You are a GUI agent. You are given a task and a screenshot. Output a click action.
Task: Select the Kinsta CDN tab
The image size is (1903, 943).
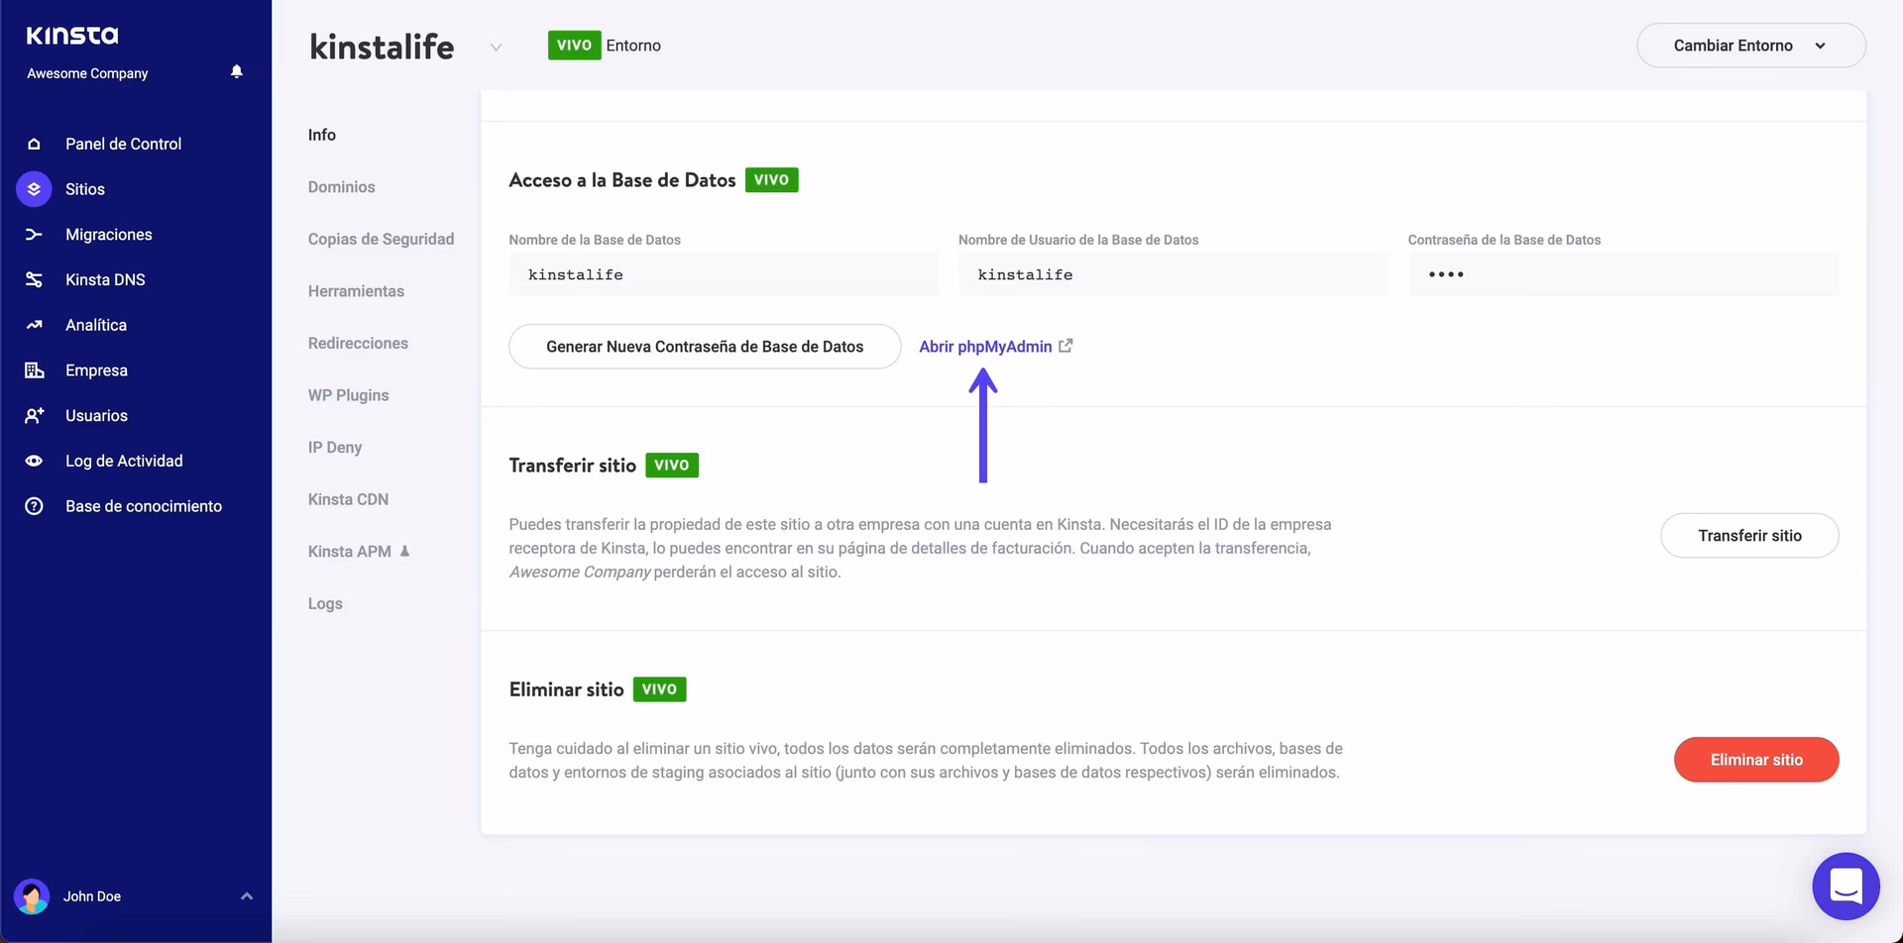point(348,499)
